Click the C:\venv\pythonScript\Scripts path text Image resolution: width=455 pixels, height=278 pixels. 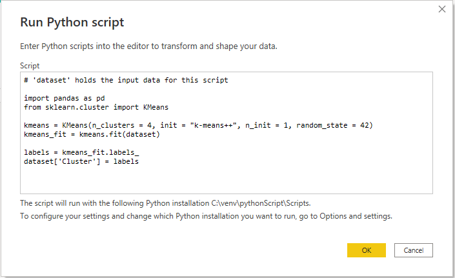click(x=261, y=203)
